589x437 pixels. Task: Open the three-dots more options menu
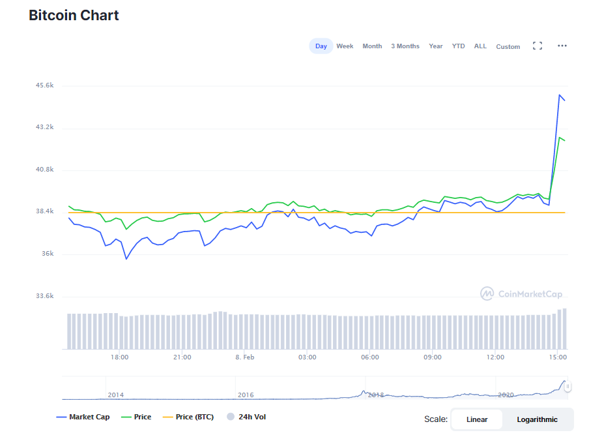point(562,46)
